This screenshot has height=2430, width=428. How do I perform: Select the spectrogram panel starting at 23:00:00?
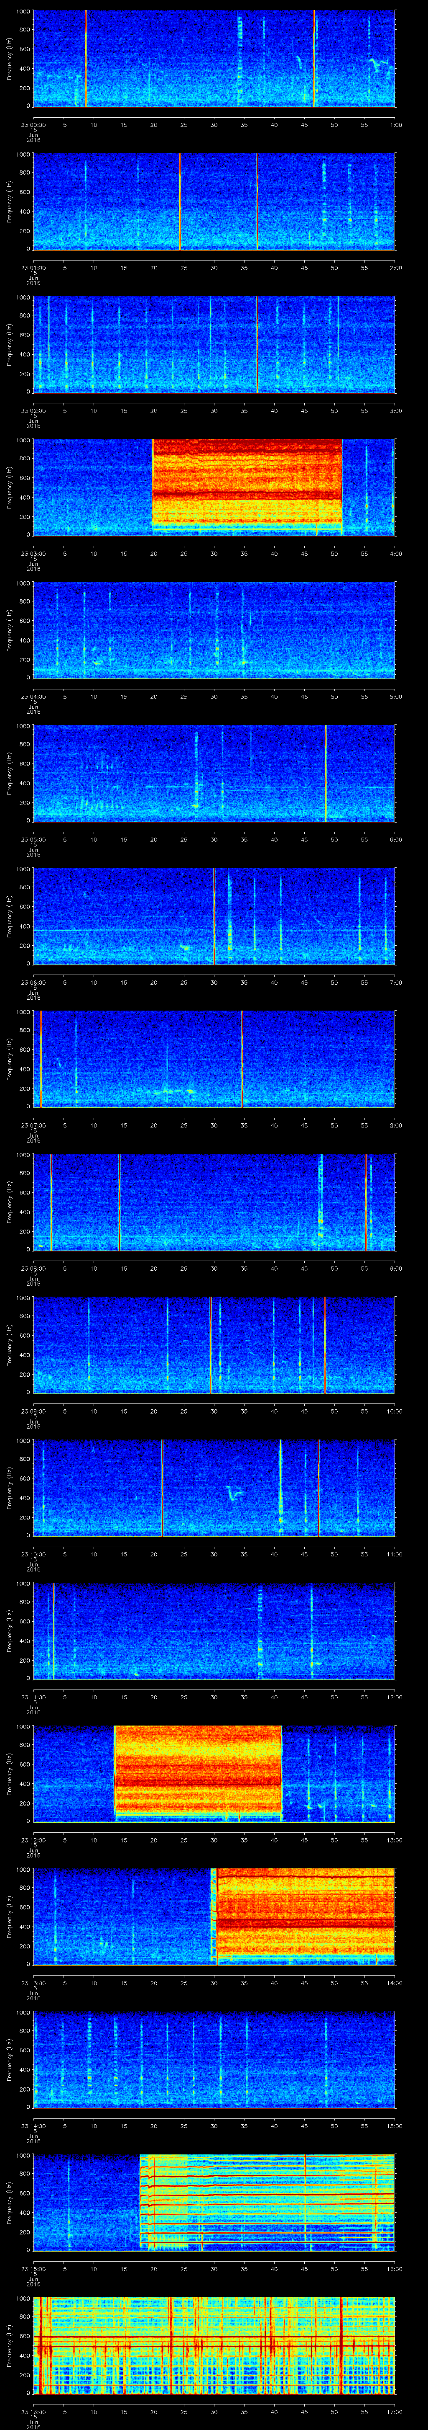214,59
